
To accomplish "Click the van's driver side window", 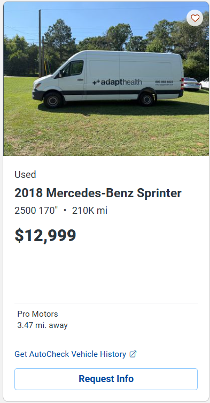I will coord(75,68).
